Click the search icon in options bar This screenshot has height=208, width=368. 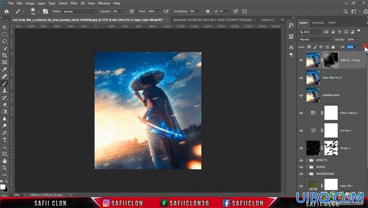click(x=346, y=11)
